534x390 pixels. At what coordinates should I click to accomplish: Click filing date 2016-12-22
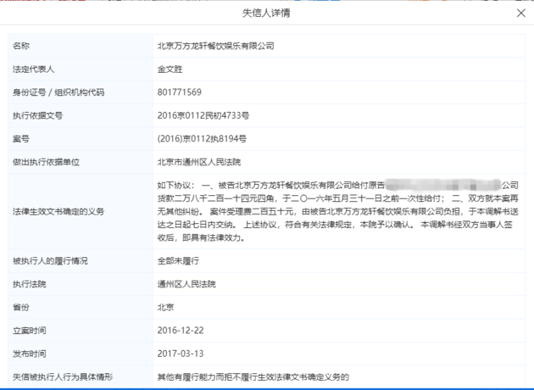181,331
